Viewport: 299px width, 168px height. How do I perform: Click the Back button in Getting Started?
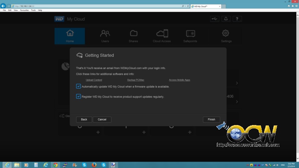pos(84,119)
